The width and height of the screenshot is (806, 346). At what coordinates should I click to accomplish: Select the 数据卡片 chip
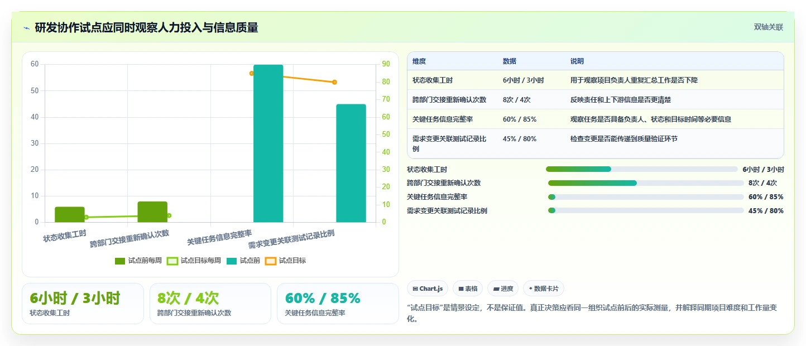[x=544, y=289]
